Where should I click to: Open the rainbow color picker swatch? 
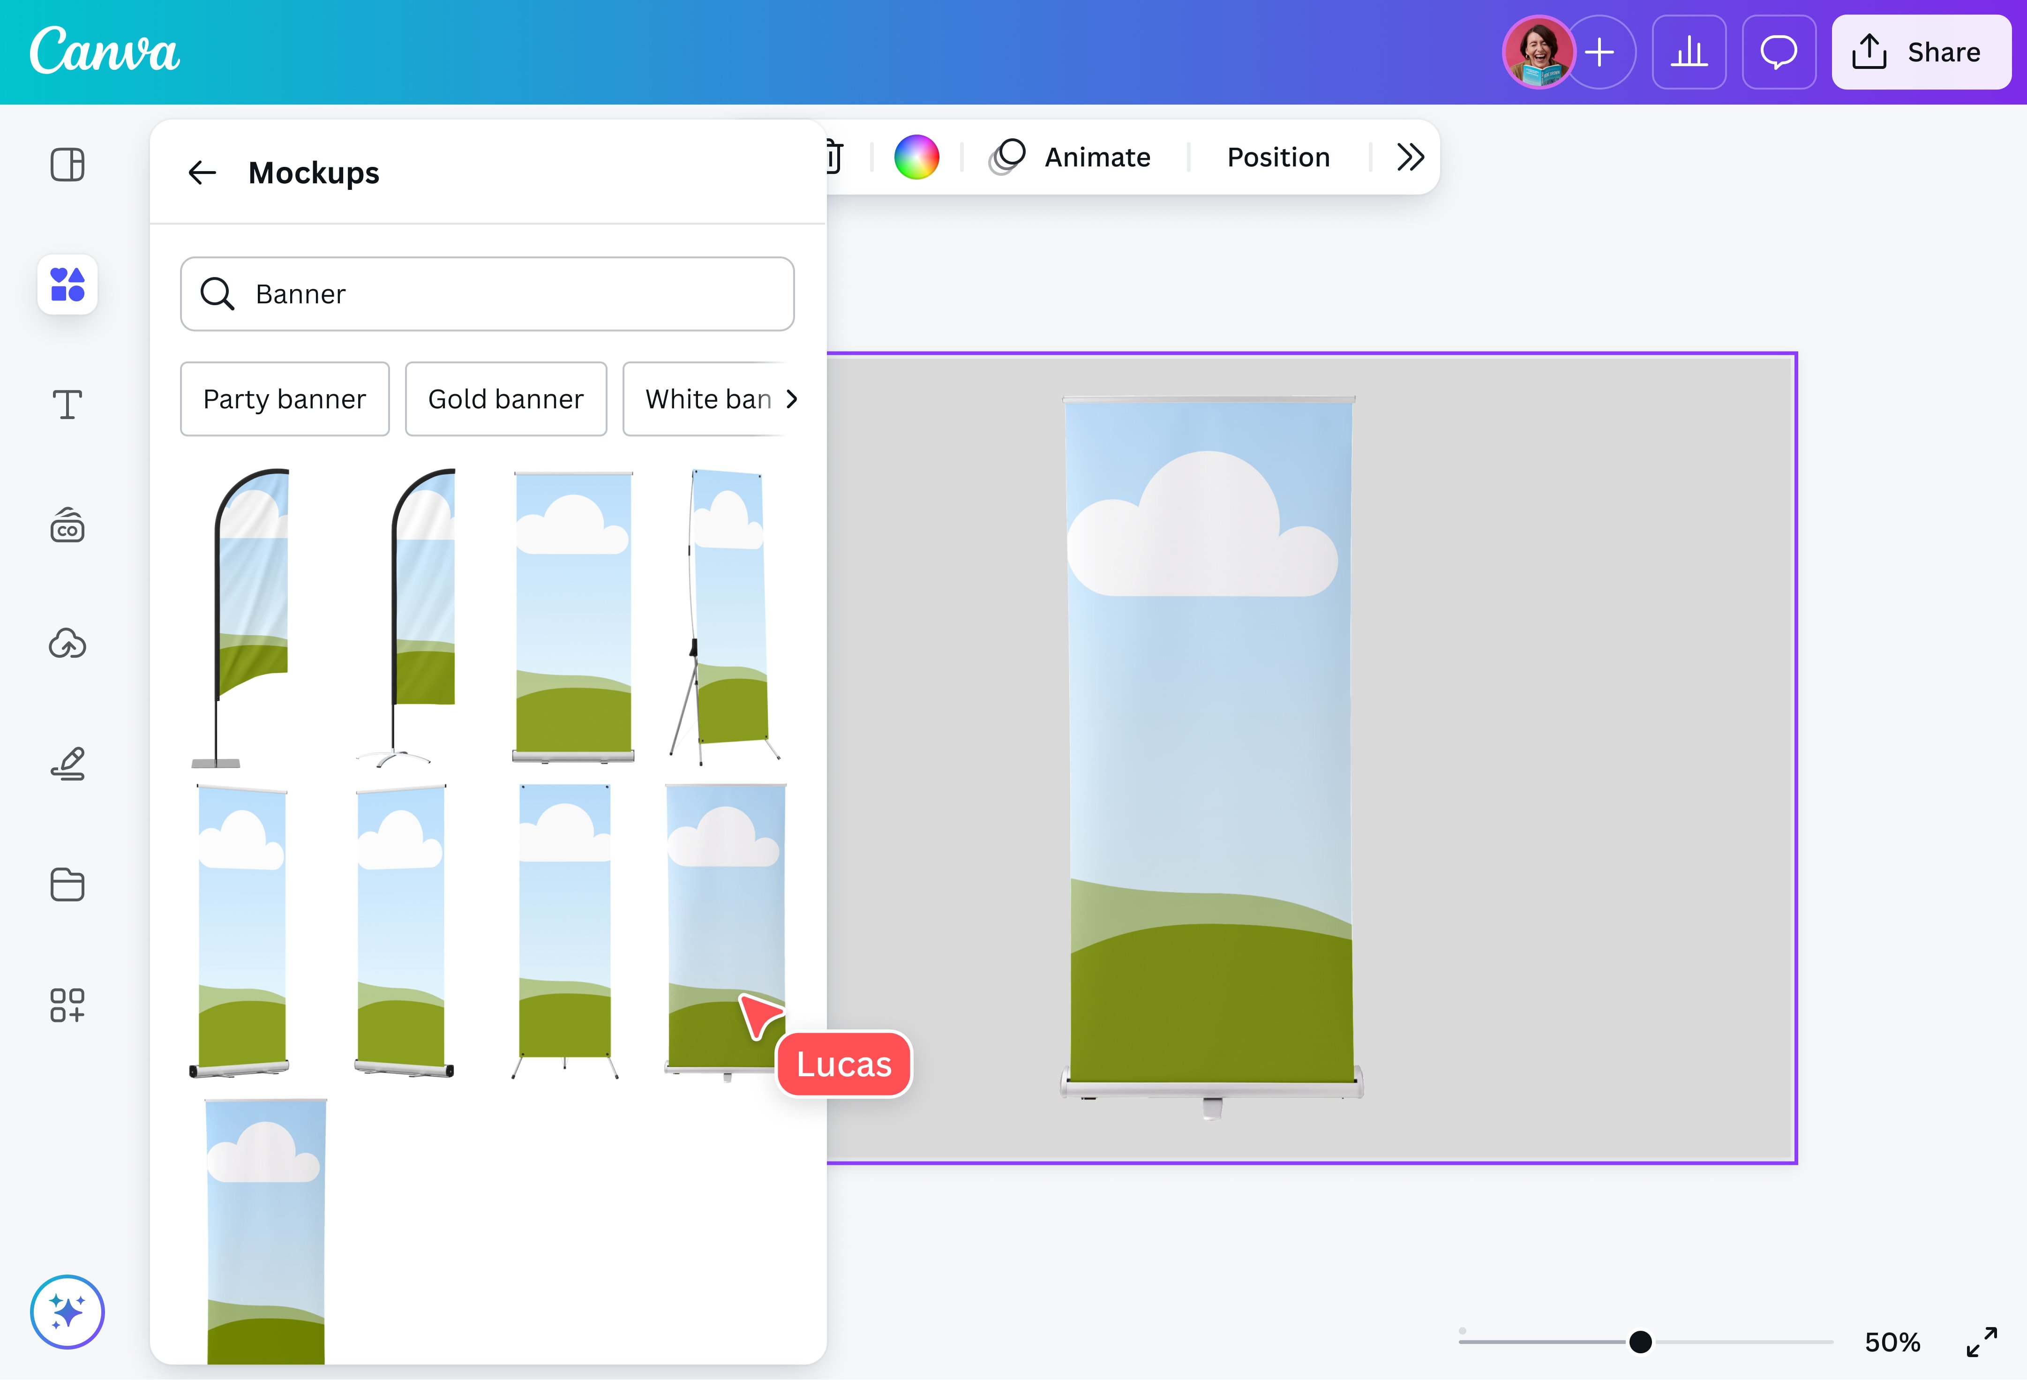pos(916,157)
